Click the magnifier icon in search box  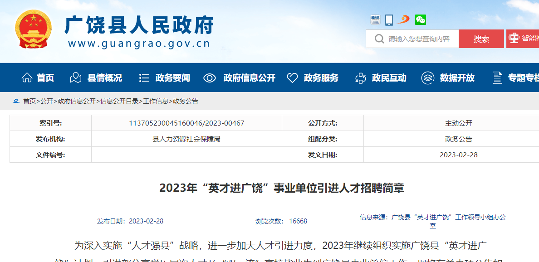(x=379, y=39)
